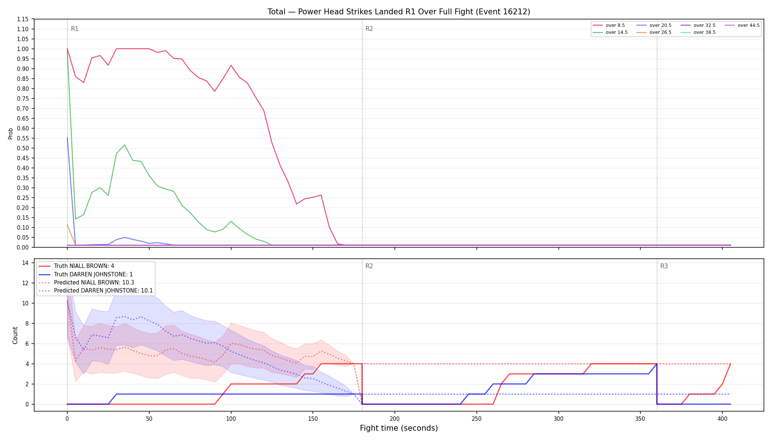Screen dimensions: 772x441
Task: Click the 'over 32.5' legend label
Action: (x=704, y=25)
